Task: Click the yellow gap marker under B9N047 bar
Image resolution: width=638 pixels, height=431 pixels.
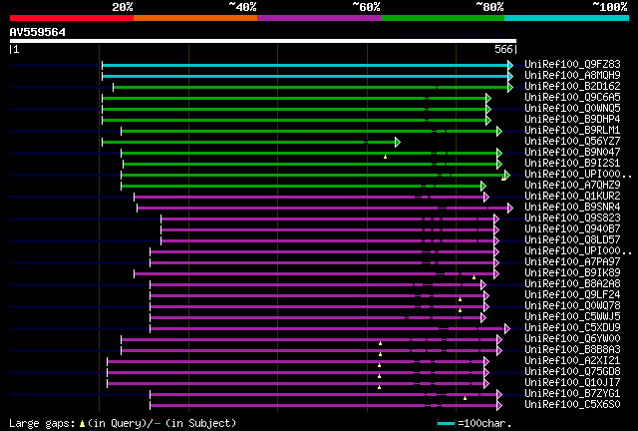Action: click(385, 157)
